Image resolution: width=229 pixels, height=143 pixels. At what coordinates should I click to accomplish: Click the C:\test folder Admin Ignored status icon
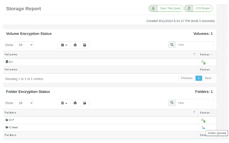(x=203, y=128)
